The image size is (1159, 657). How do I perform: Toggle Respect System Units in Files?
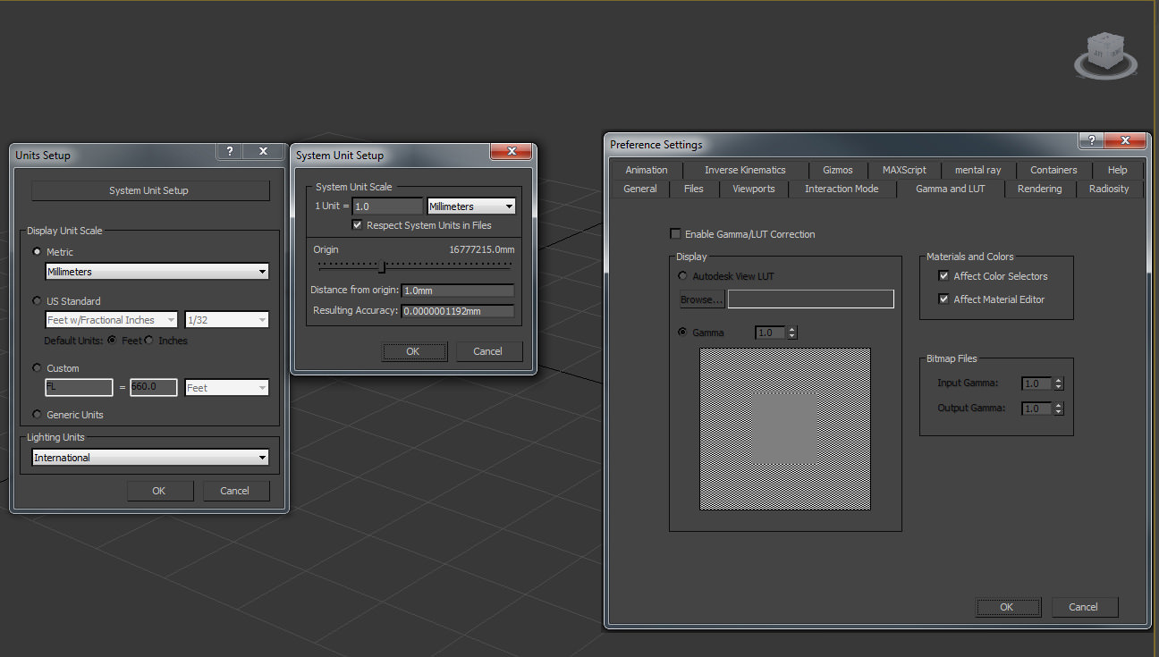[358, 225]
